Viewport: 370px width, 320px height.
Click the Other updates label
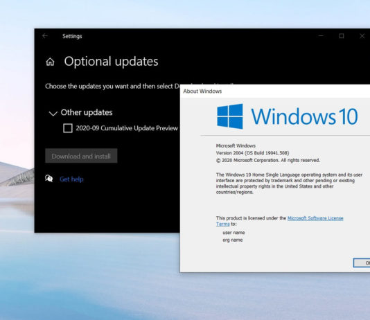[x=87, y=112]
